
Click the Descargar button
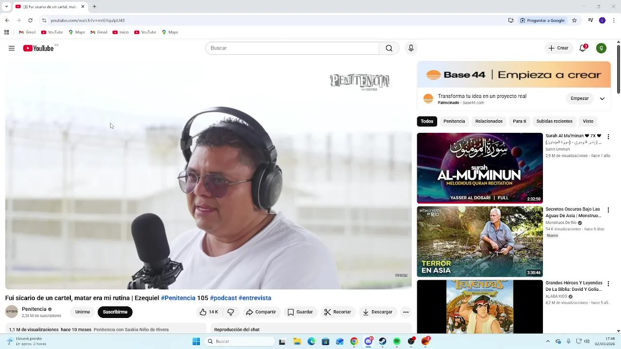(377, 312)
